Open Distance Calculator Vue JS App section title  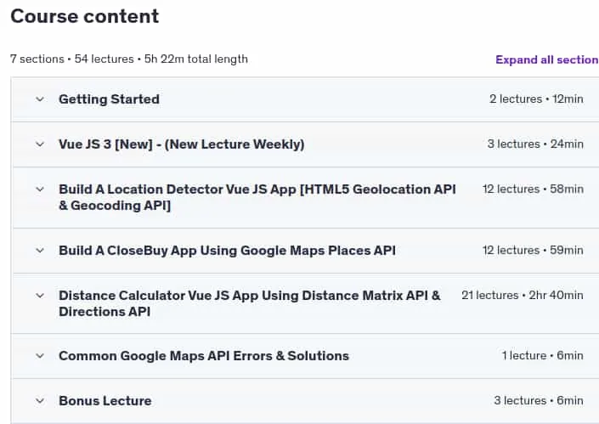point(250,303)
